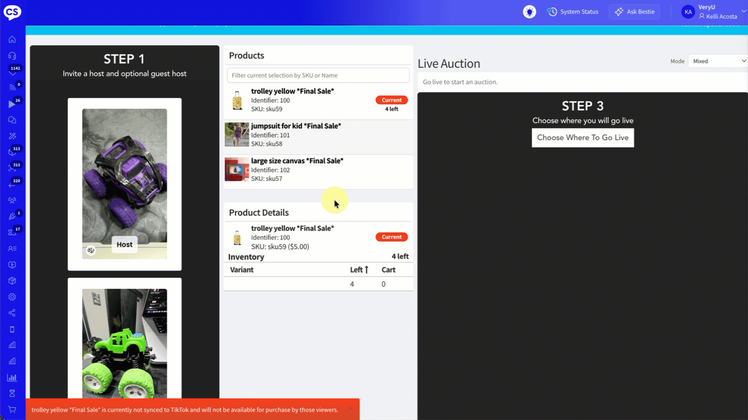Expand the VeryU account menu chevron

743,12
